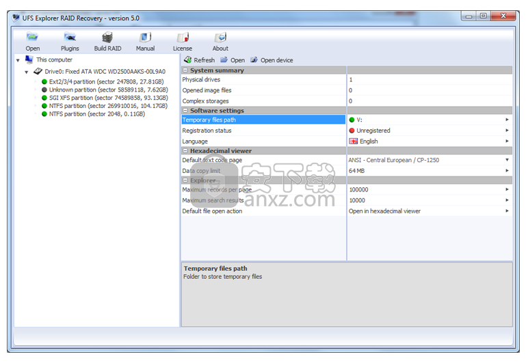Open Registration status arrow menu
The height and width of the screenshot is (363, 528).
pos(507,131)
